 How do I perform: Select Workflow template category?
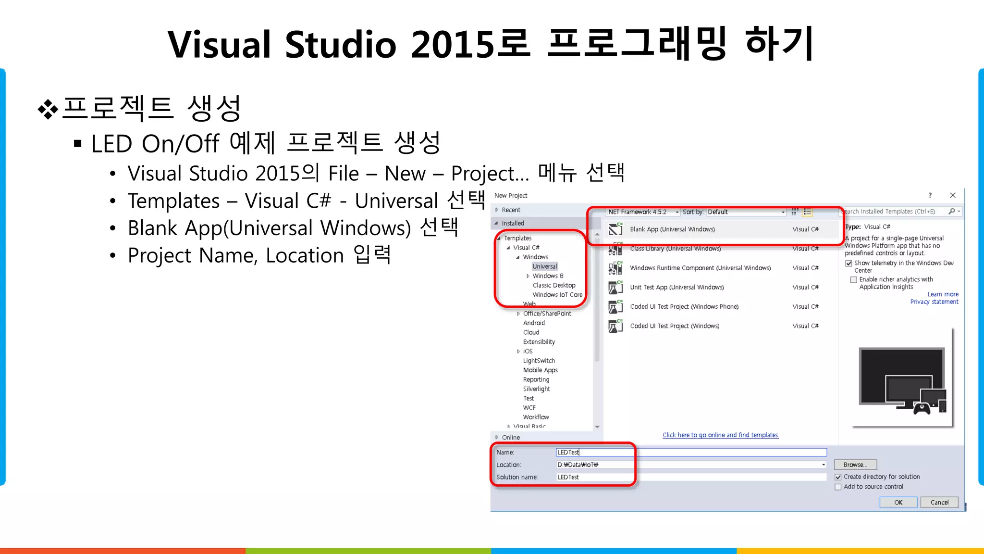click(x=536, y=417)
